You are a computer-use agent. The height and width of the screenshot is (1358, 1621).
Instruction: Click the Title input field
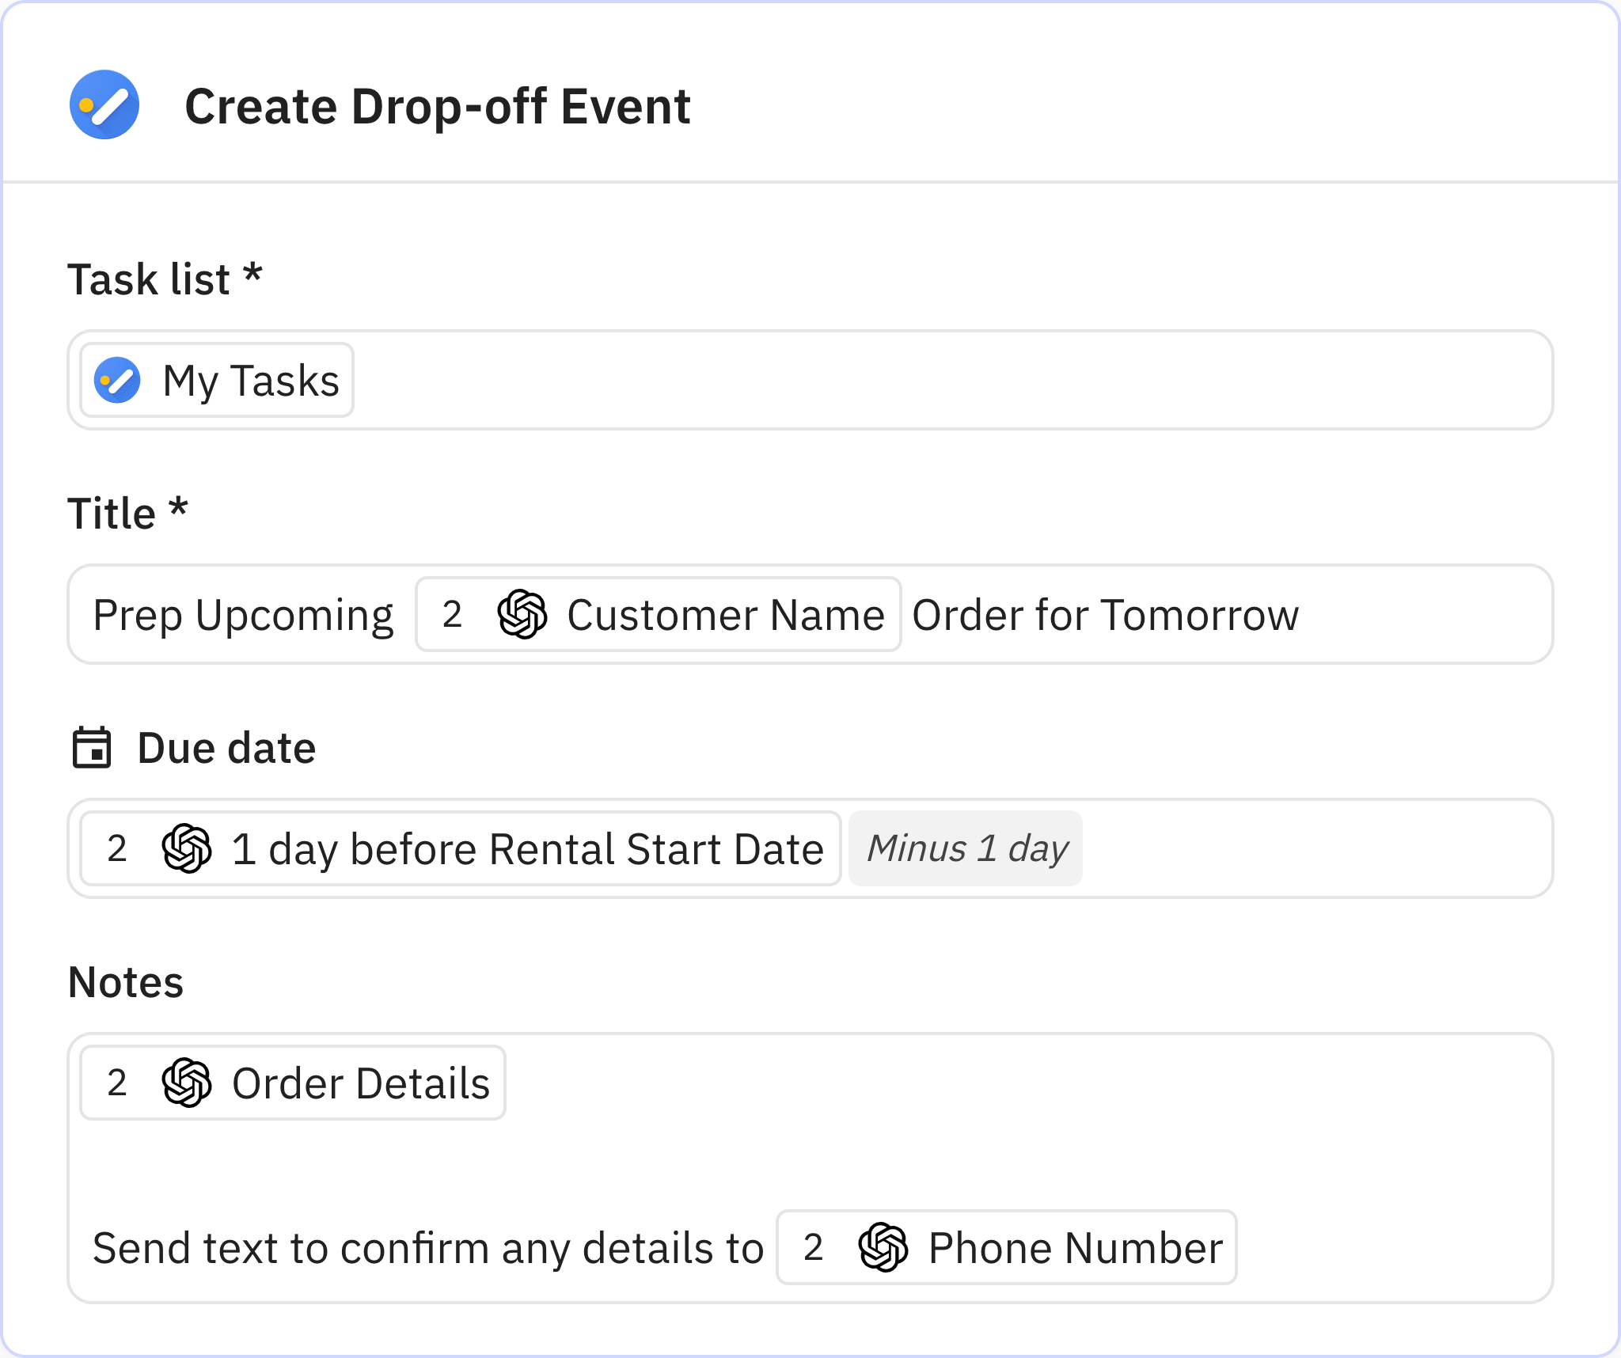[1385, 614]
